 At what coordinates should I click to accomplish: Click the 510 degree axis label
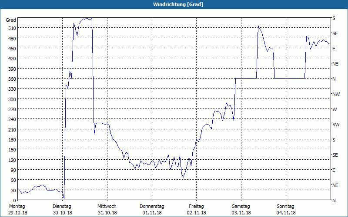[12, 28]
